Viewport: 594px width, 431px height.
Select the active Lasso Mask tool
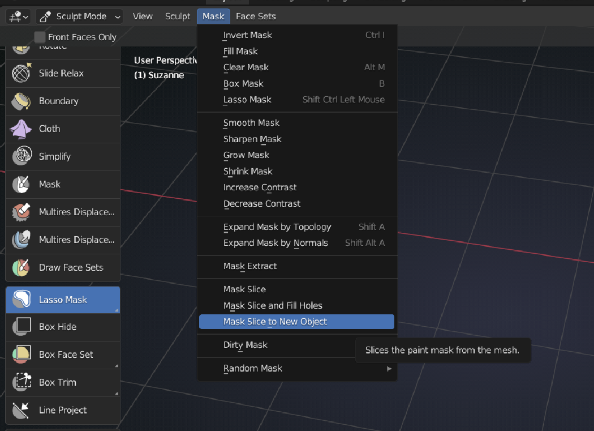[62, 300]
